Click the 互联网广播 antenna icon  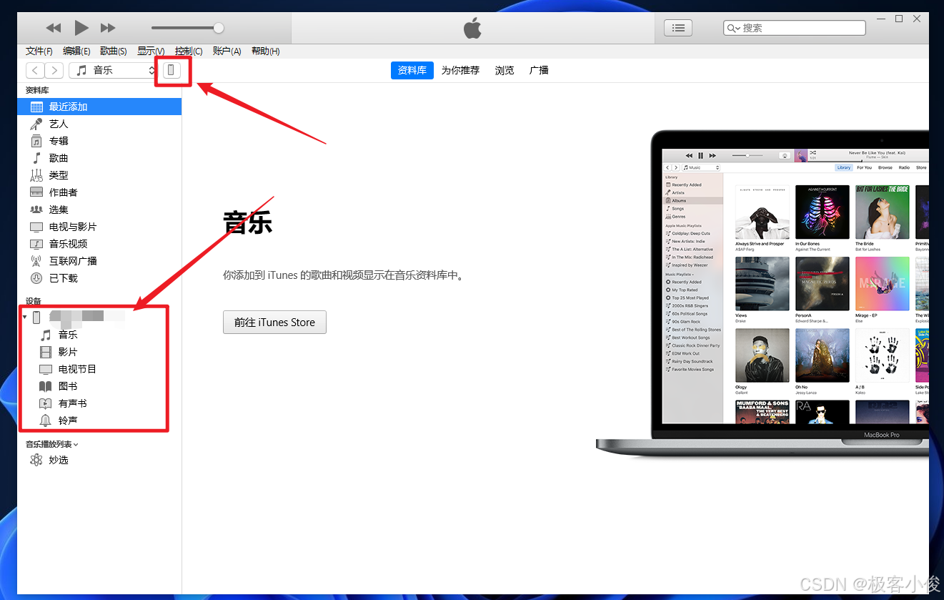36,261
